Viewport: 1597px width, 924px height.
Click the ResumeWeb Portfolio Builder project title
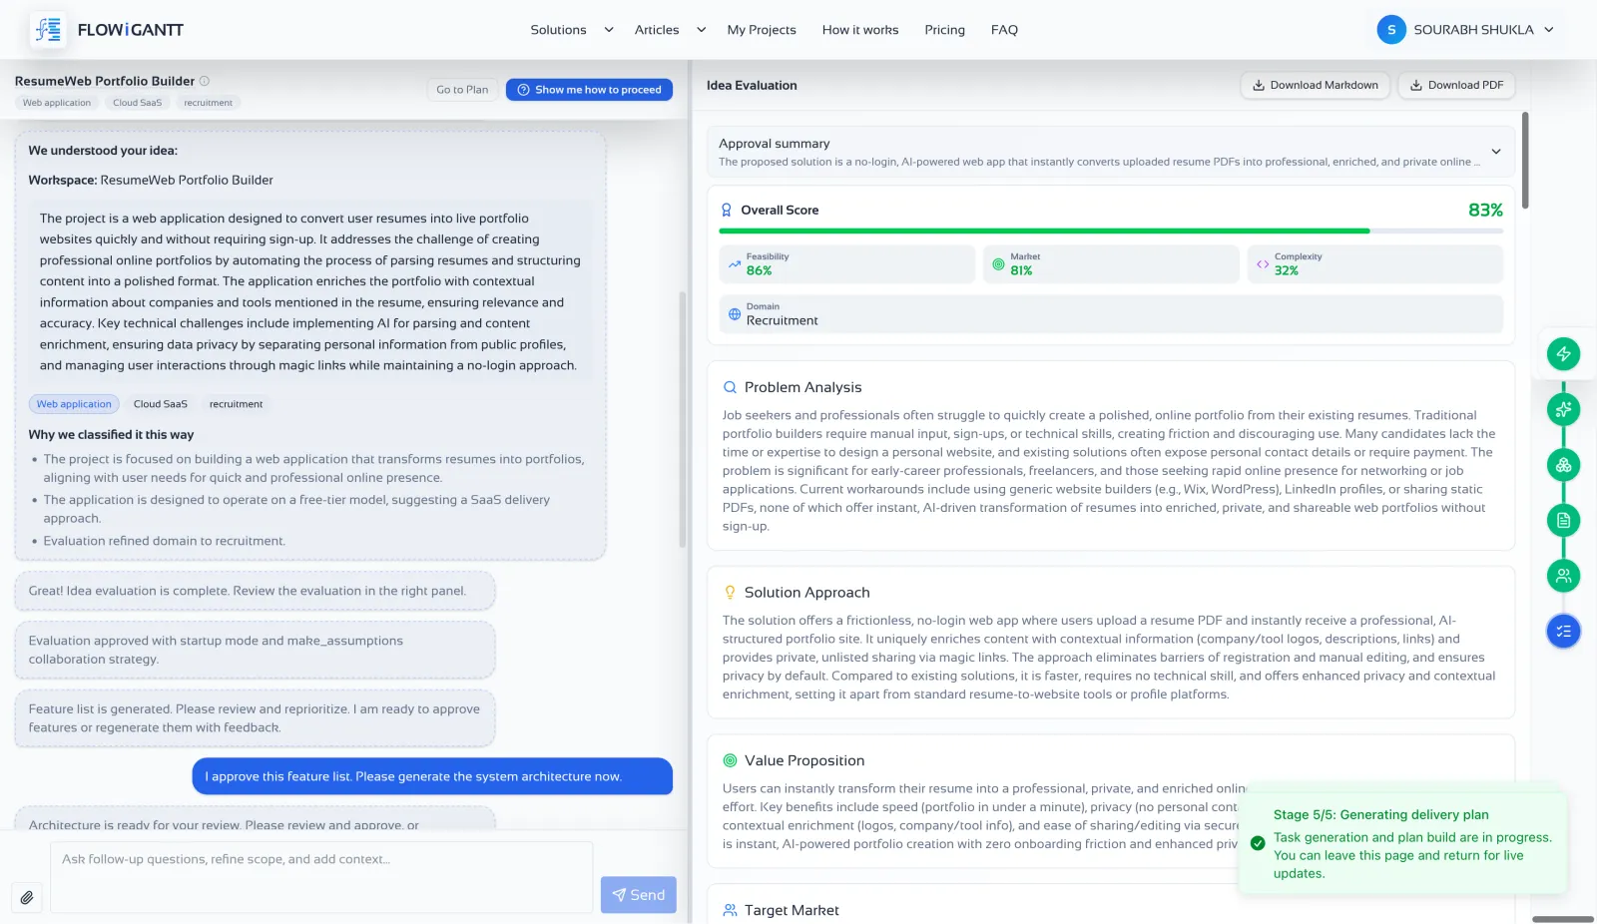(105, 81)
